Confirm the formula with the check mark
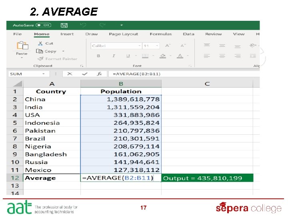 [x=85, y=74]
